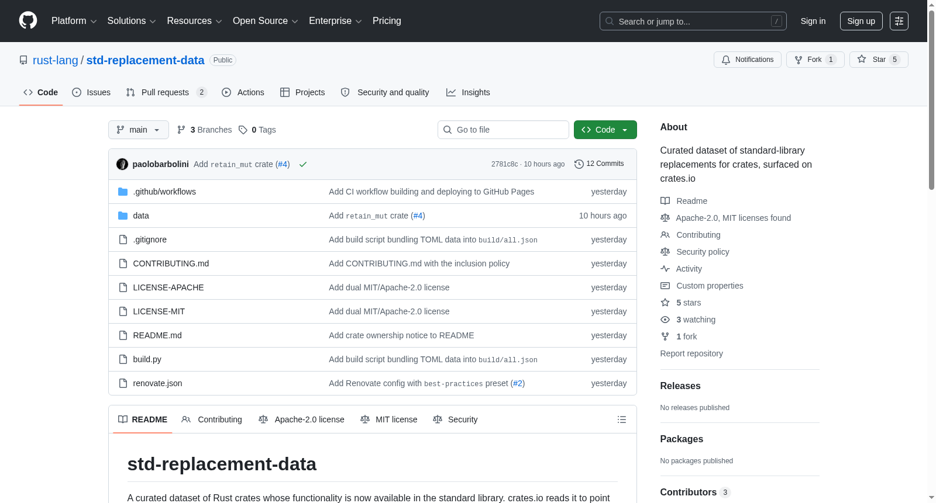Click the Go to file search field

coord(503,130)
